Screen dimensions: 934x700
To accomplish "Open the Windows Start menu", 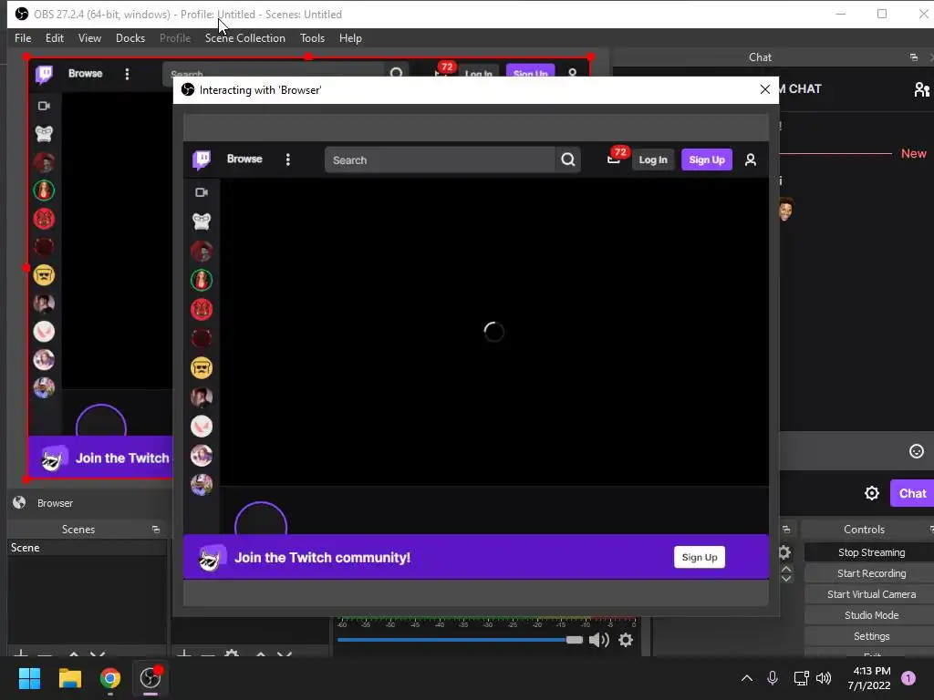I will [29, 678].
